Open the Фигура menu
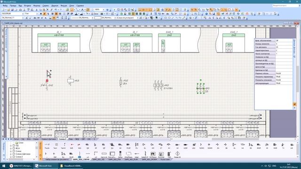Viewport: 301px width, 169px height. (x=63, y=6)
